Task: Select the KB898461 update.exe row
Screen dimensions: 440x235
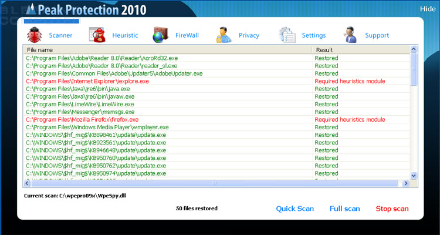Action: click(216, 135)
